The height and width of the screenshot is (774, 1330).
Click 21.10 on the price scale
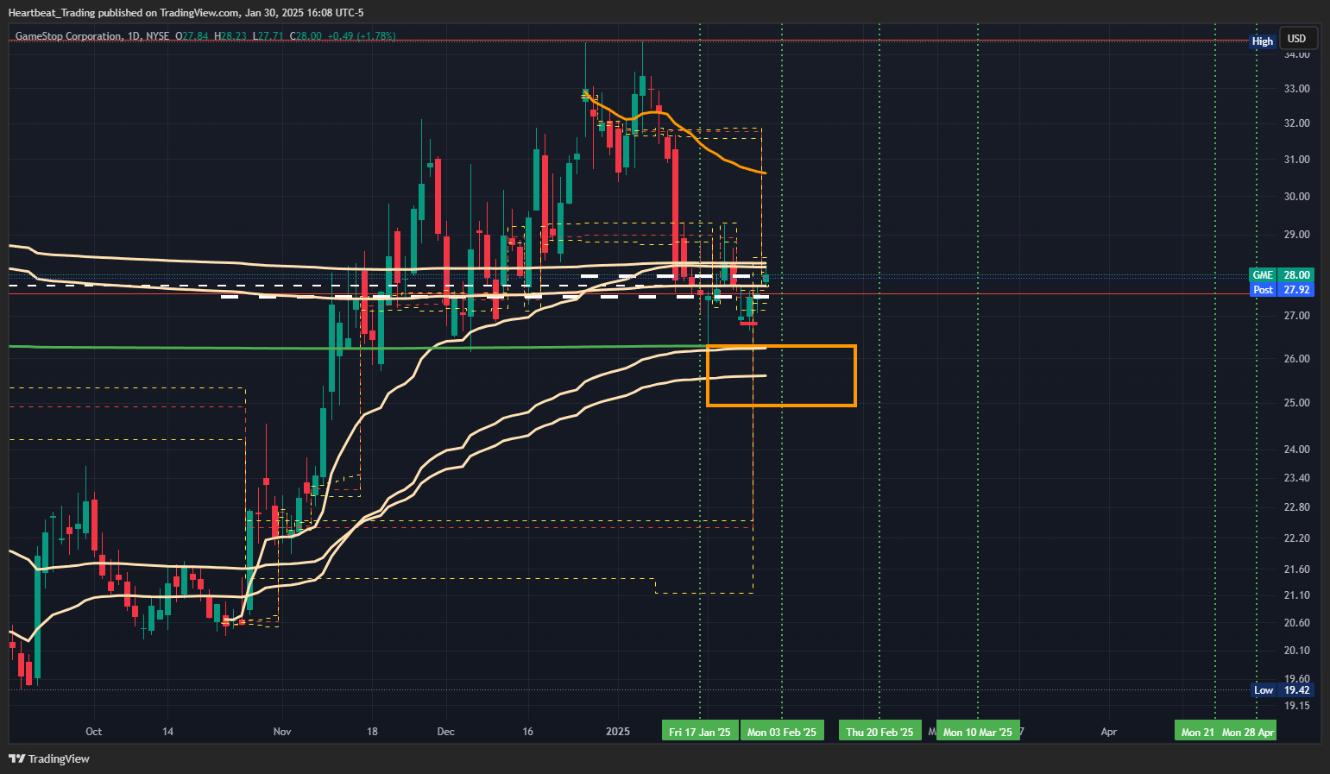pos(1297,595)
